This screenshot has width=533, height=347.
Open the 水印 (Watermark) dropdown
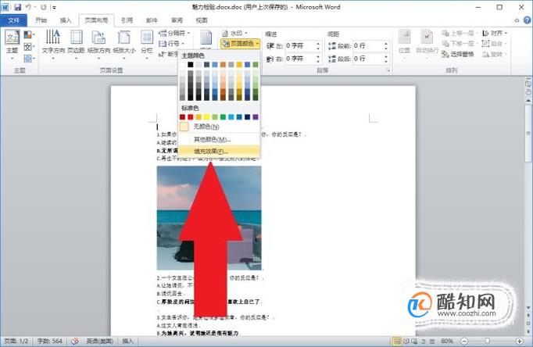tap(234, 33)
